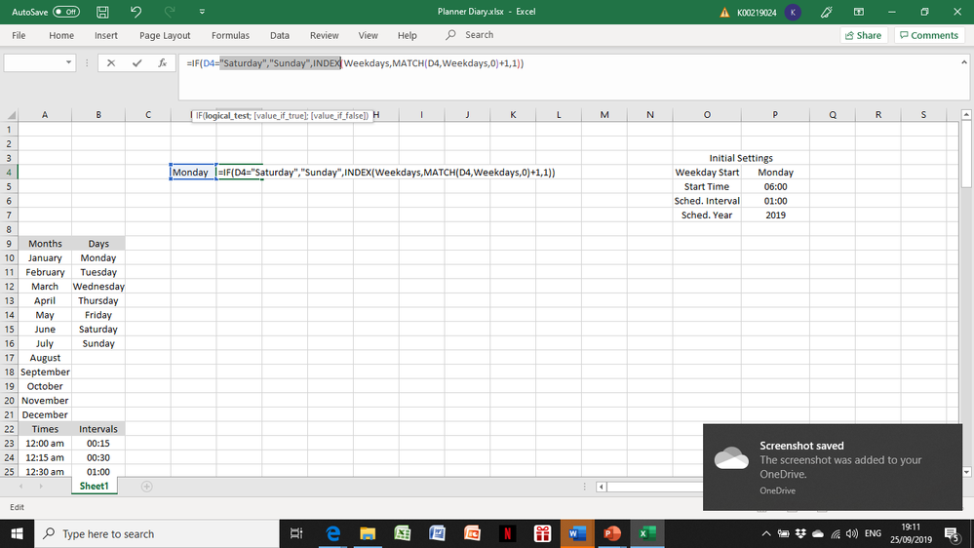The image size is (974, 548).
Task: Switch to the Data tab
Action: [x=280, y=35]
